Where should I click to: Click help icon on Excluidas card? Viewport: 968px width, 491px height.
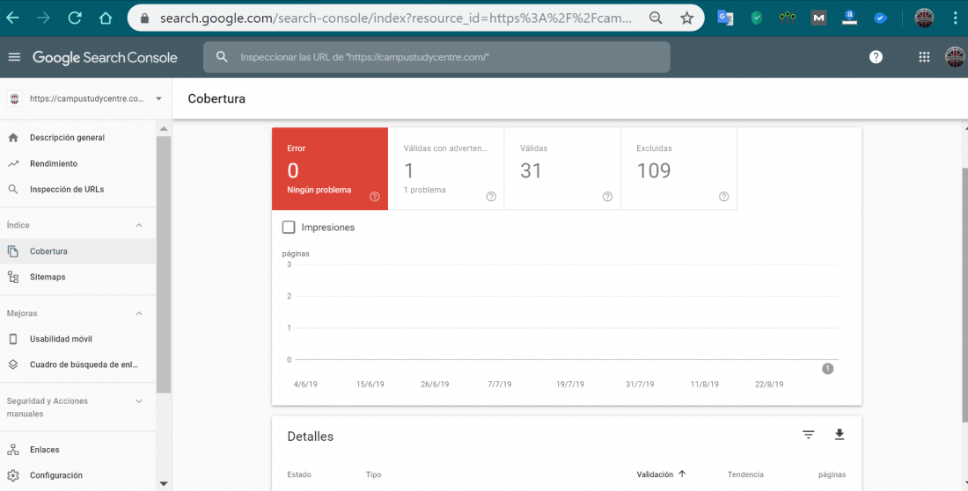[x=723, y=197]
